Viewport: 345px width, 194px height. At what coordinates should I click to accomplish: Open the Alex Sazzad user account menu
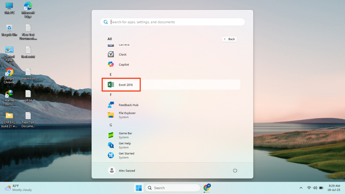point(121,170)
